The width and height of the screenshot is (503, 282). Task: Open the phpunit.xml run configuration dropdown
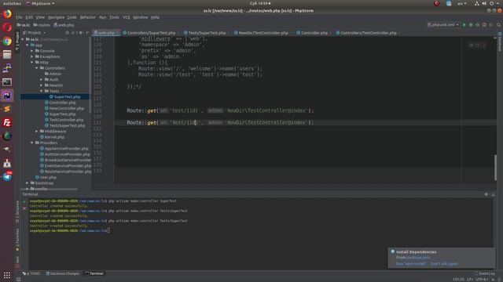[443, 25]
